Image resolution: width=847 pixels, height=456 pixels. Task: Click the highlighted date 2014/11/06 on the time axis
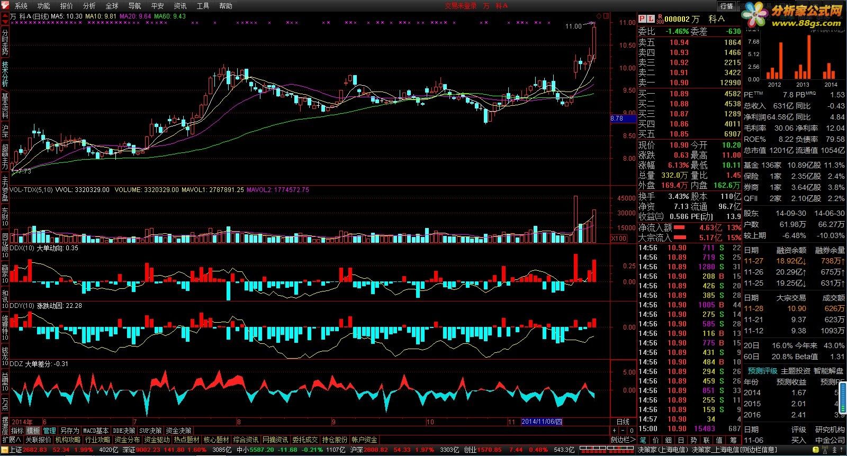click(x=542, y=422)
